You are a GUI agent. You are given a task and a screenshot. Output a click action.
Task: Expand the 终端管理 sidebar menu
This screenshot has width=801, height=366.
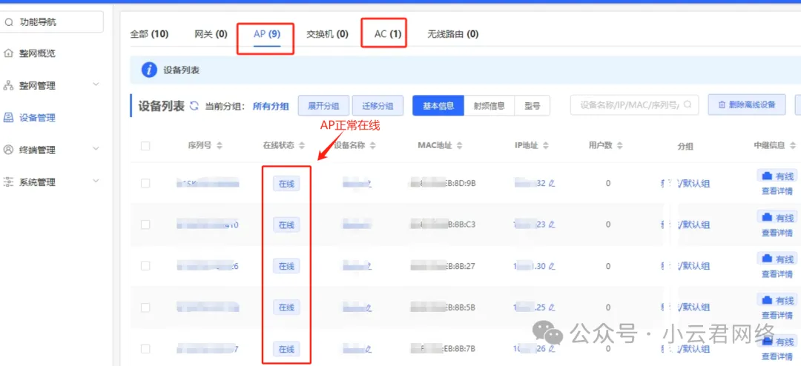(x=96, y=150)
